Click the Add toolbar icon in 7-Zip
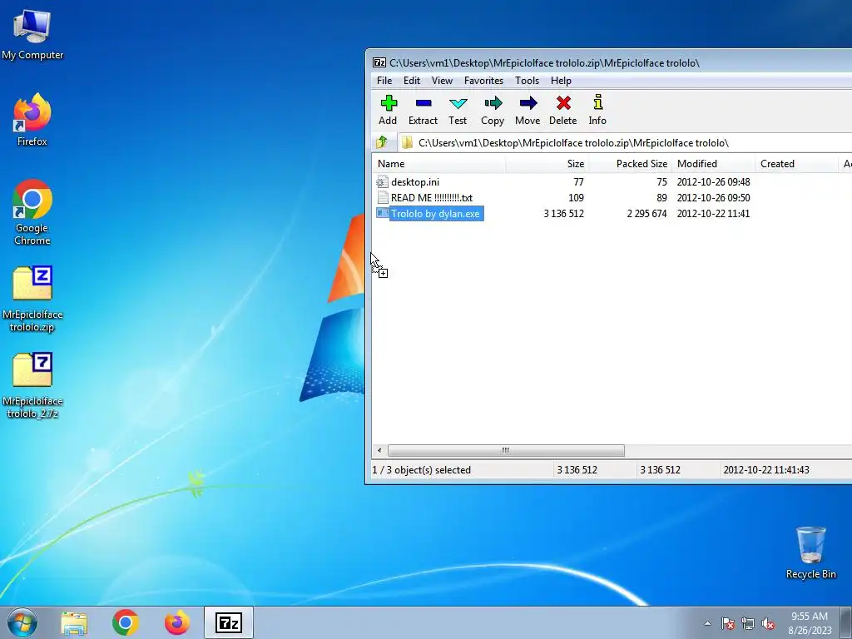The height and width of the screenshot is (639, 852). pyautogui.click(x=389, y=103)
